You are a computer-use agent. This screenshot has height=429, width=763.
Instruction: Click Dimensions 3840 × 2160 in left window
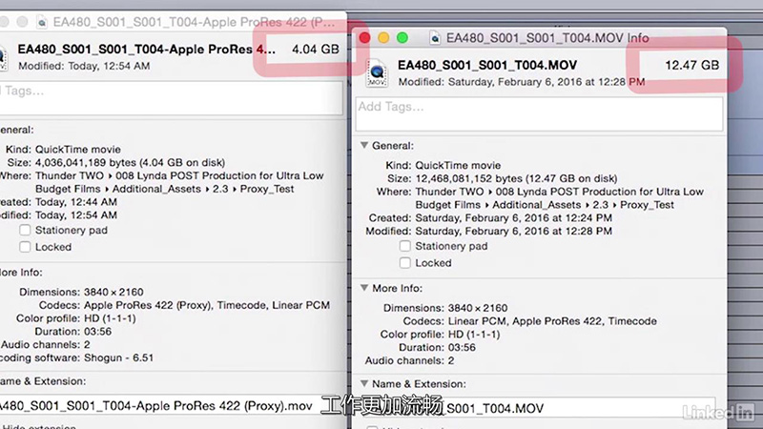pos(113,292)
